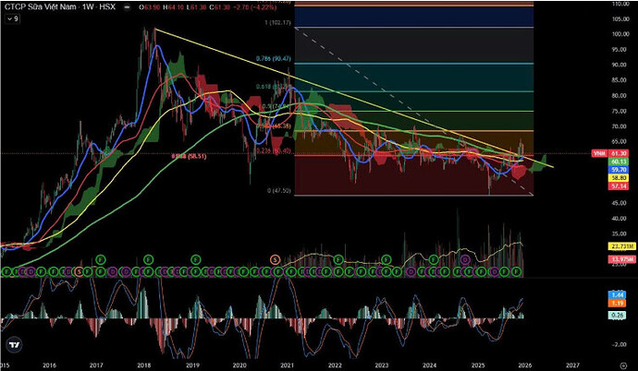Viewport: 638px width, 371px height.
Task: Click the green 60.13 price label
Action: click(619, 162)
